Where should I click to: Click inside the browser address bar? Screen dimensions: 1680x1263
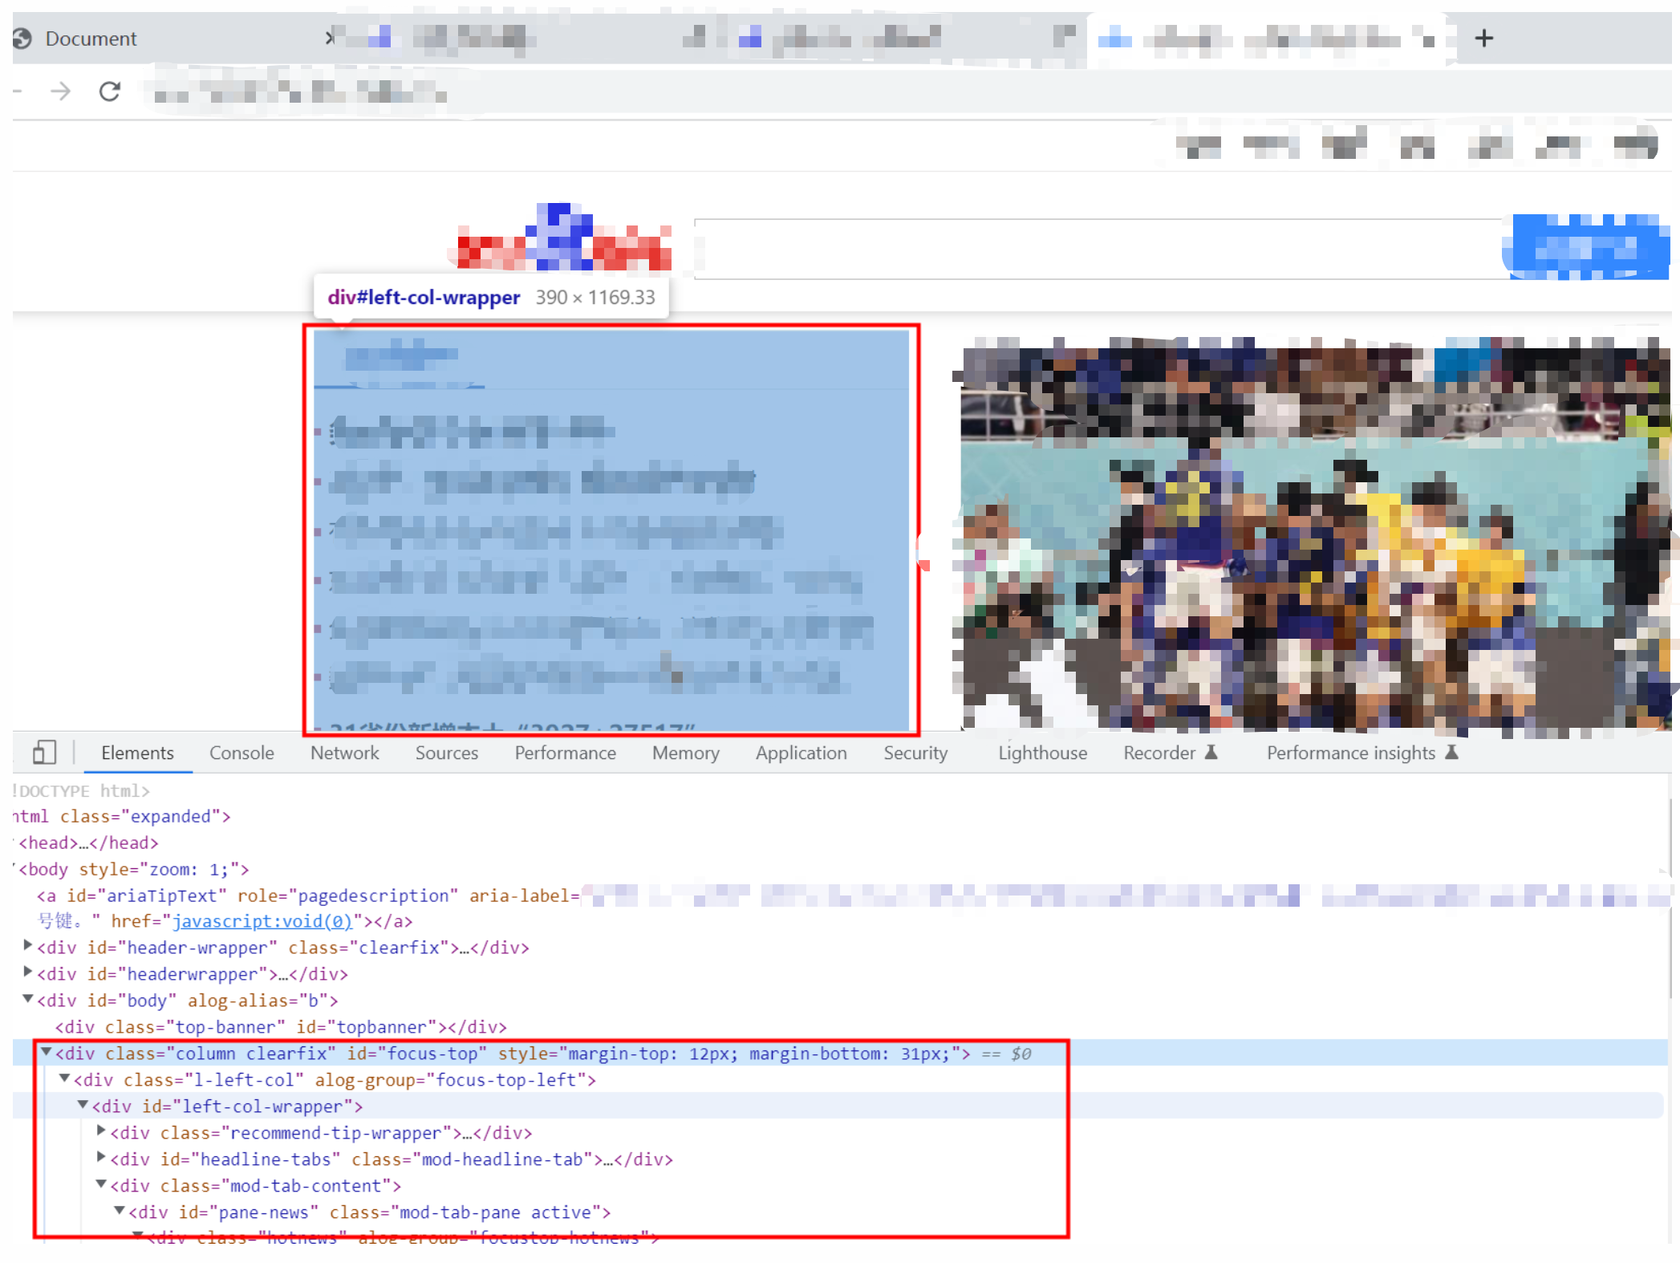(562, 91)
